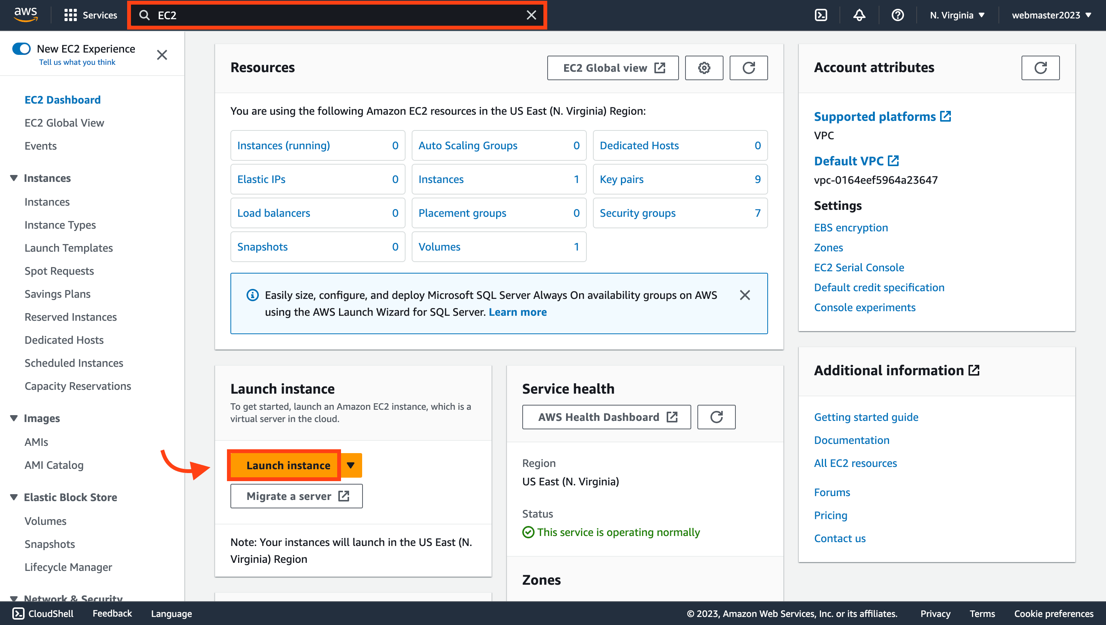Open the Pricing link
This screenshot has height=625, width=1106.
(x=831, y=516)
